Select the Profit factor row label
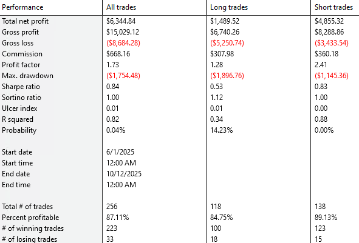359x243 pixels. click(21, 65)
